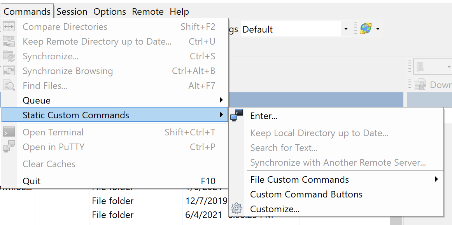
Task: Click the globe synchronize toolbar icon
Action: (x=366, y=29)
